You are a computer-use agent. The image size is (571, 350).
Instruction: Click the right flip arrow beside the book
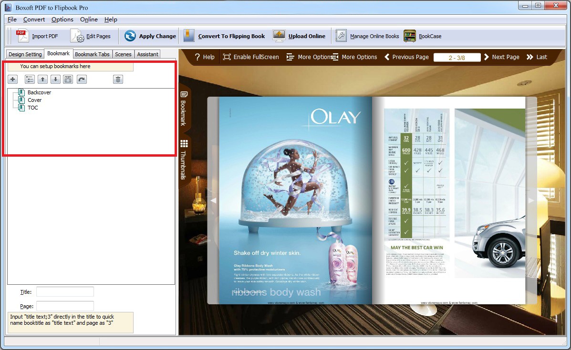(531, 200)
